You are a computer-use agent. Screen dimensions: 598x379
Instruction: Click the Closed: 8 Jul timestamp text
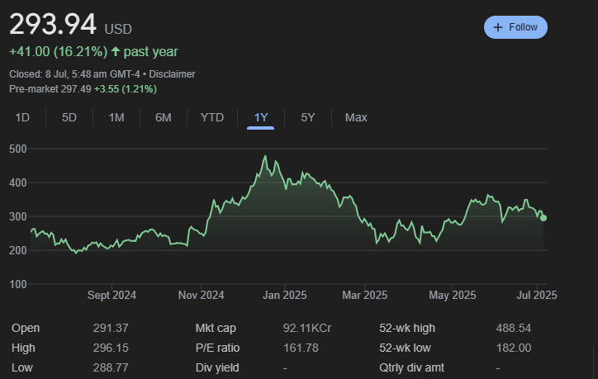[74, 74]
